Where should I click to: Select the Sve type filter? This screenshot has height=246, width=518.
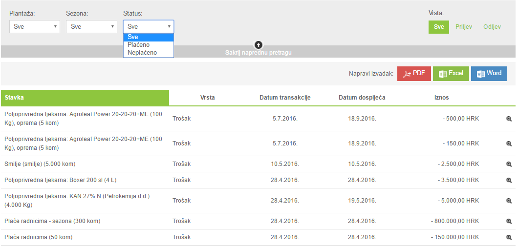point(438,27)
